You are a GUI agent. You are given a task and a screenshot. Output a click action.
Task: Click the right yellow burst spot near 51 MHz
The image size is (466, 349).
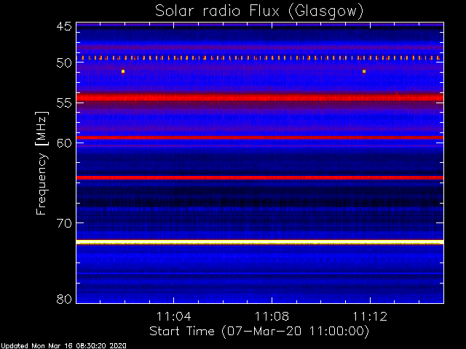pos(364,71)
